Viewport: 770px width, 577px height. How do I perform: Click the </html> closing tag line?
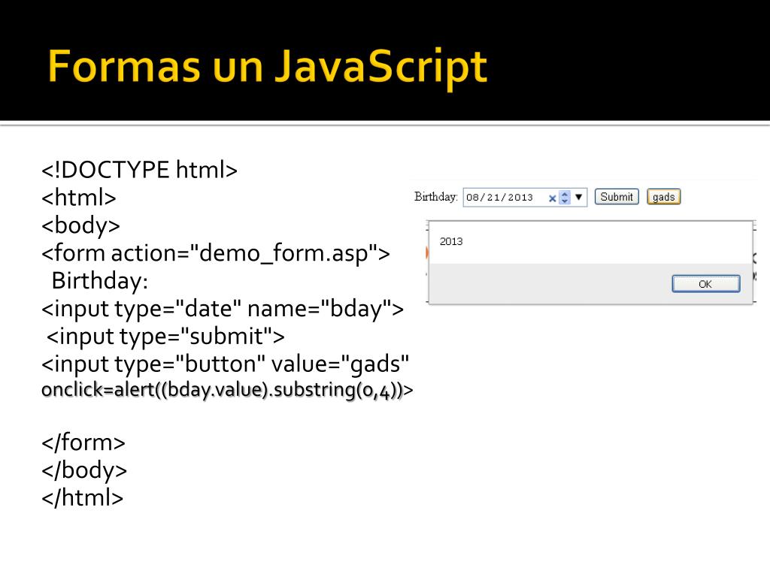pos(82,497)
